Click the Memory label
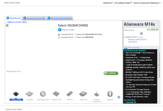The width and height of the screenshot is (163, 111). [70, 100]
